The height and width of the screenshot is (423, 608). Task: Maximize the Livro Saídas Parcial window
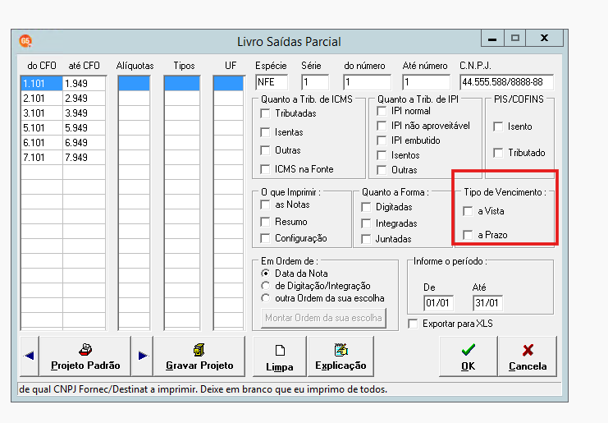pos(515,38)
